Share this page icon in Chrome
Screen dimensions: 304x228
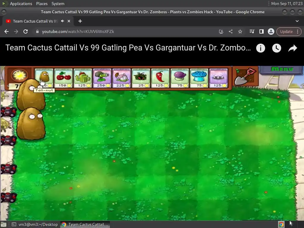(230, 31)
